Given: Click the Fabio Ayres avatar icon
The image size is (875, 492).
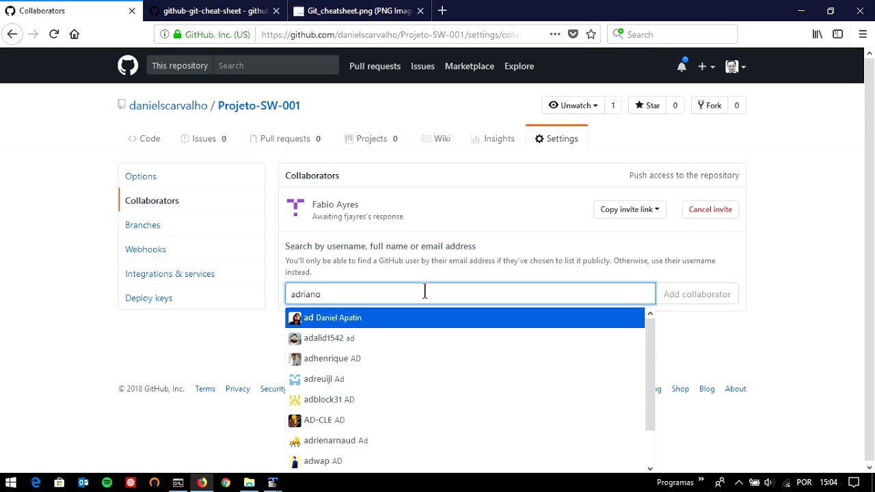Looking at the screenshot, I should tap(295, 207).
